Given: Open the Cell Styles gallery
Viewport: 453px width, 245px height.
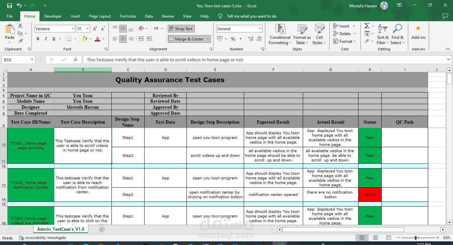Looking at the screenshot, I should tap(319, 34).
